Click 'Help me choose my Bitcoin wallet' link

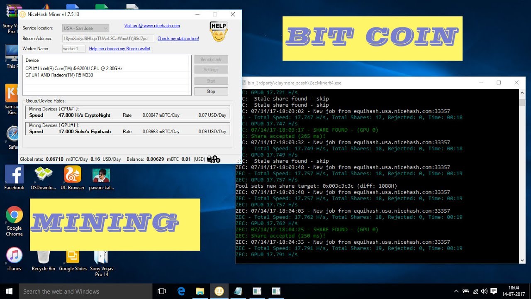click(119, 49)
